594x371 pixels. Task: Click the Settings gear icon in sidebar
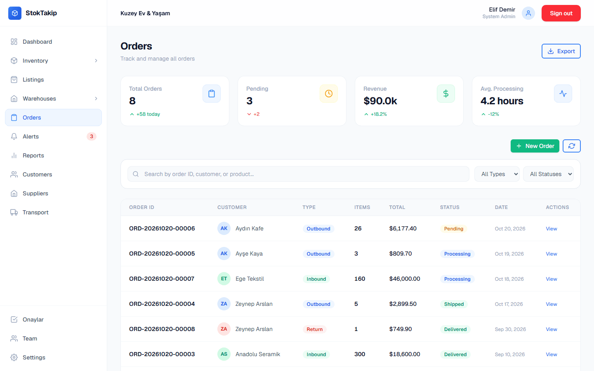(x=14, y=357)
